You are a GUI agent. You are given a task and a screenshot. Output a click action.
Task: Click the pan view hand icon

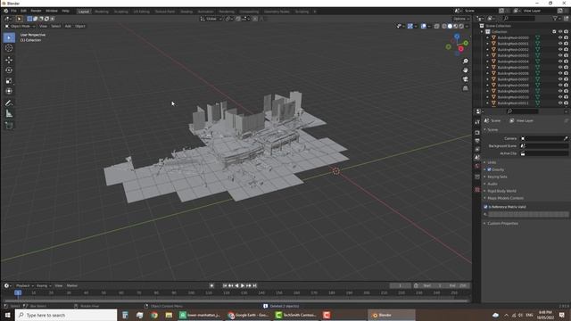(x=466, y=70)
